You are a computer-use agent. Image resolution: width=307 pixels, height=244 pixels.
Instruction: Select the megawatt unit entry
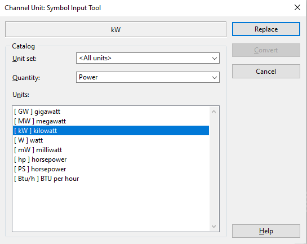(111, 121)
